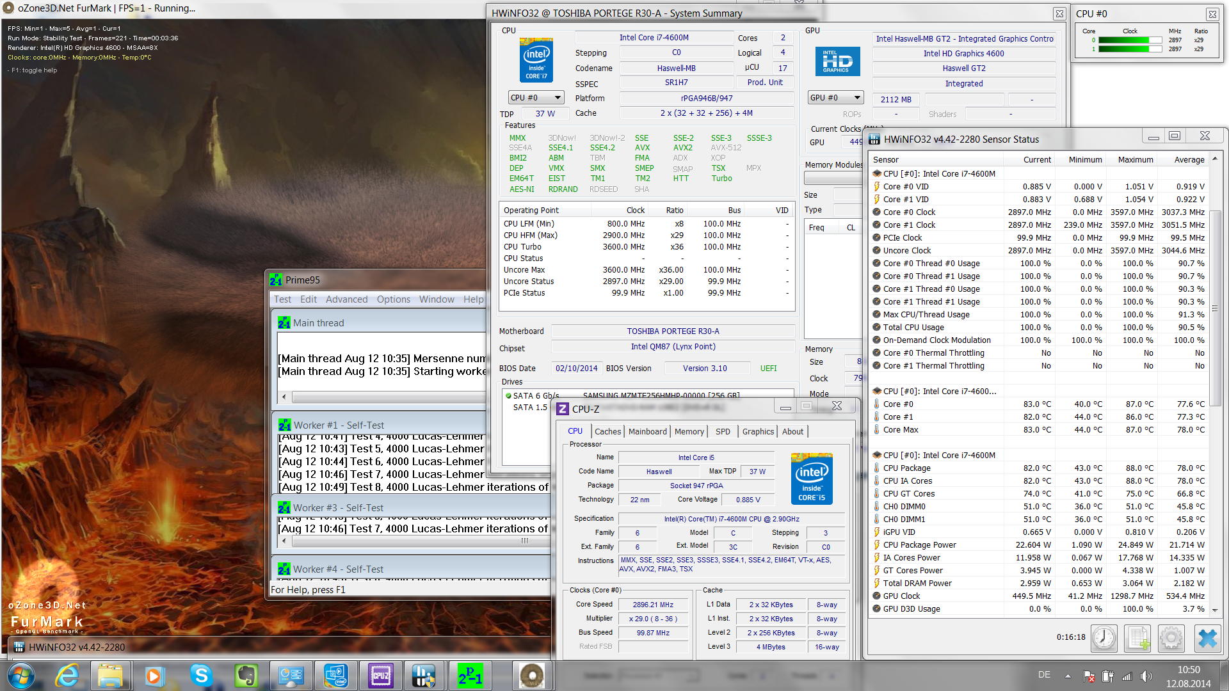Select the Core #0 Clock sensor row
The height and width of the screenshot is (691, 1229).
tap(1038, 212)
